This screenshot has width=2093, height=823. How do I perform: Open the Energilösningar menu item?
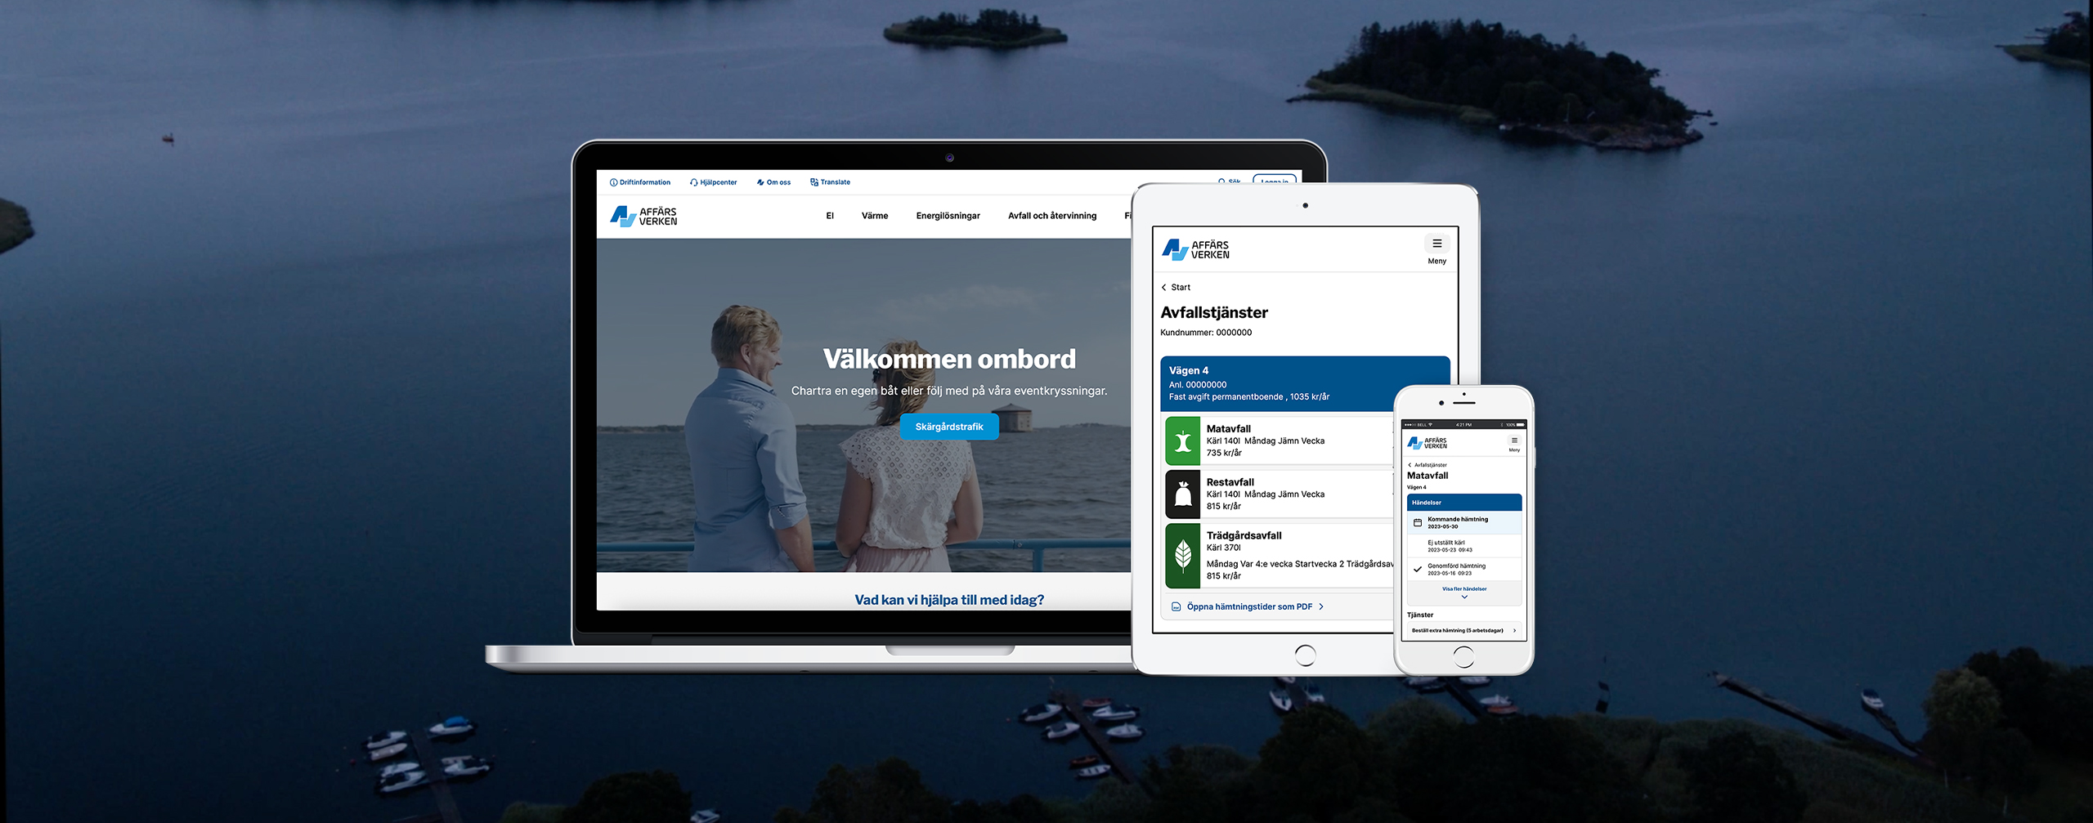tap(948, 216)
